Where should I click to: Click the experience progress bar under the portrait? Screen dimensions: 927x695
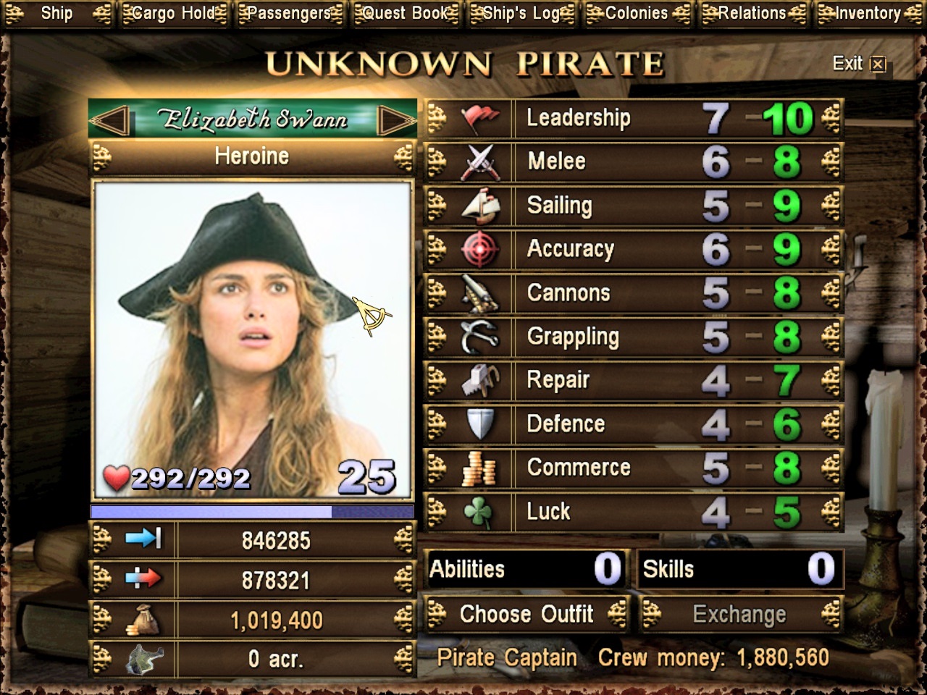point(252,512)
